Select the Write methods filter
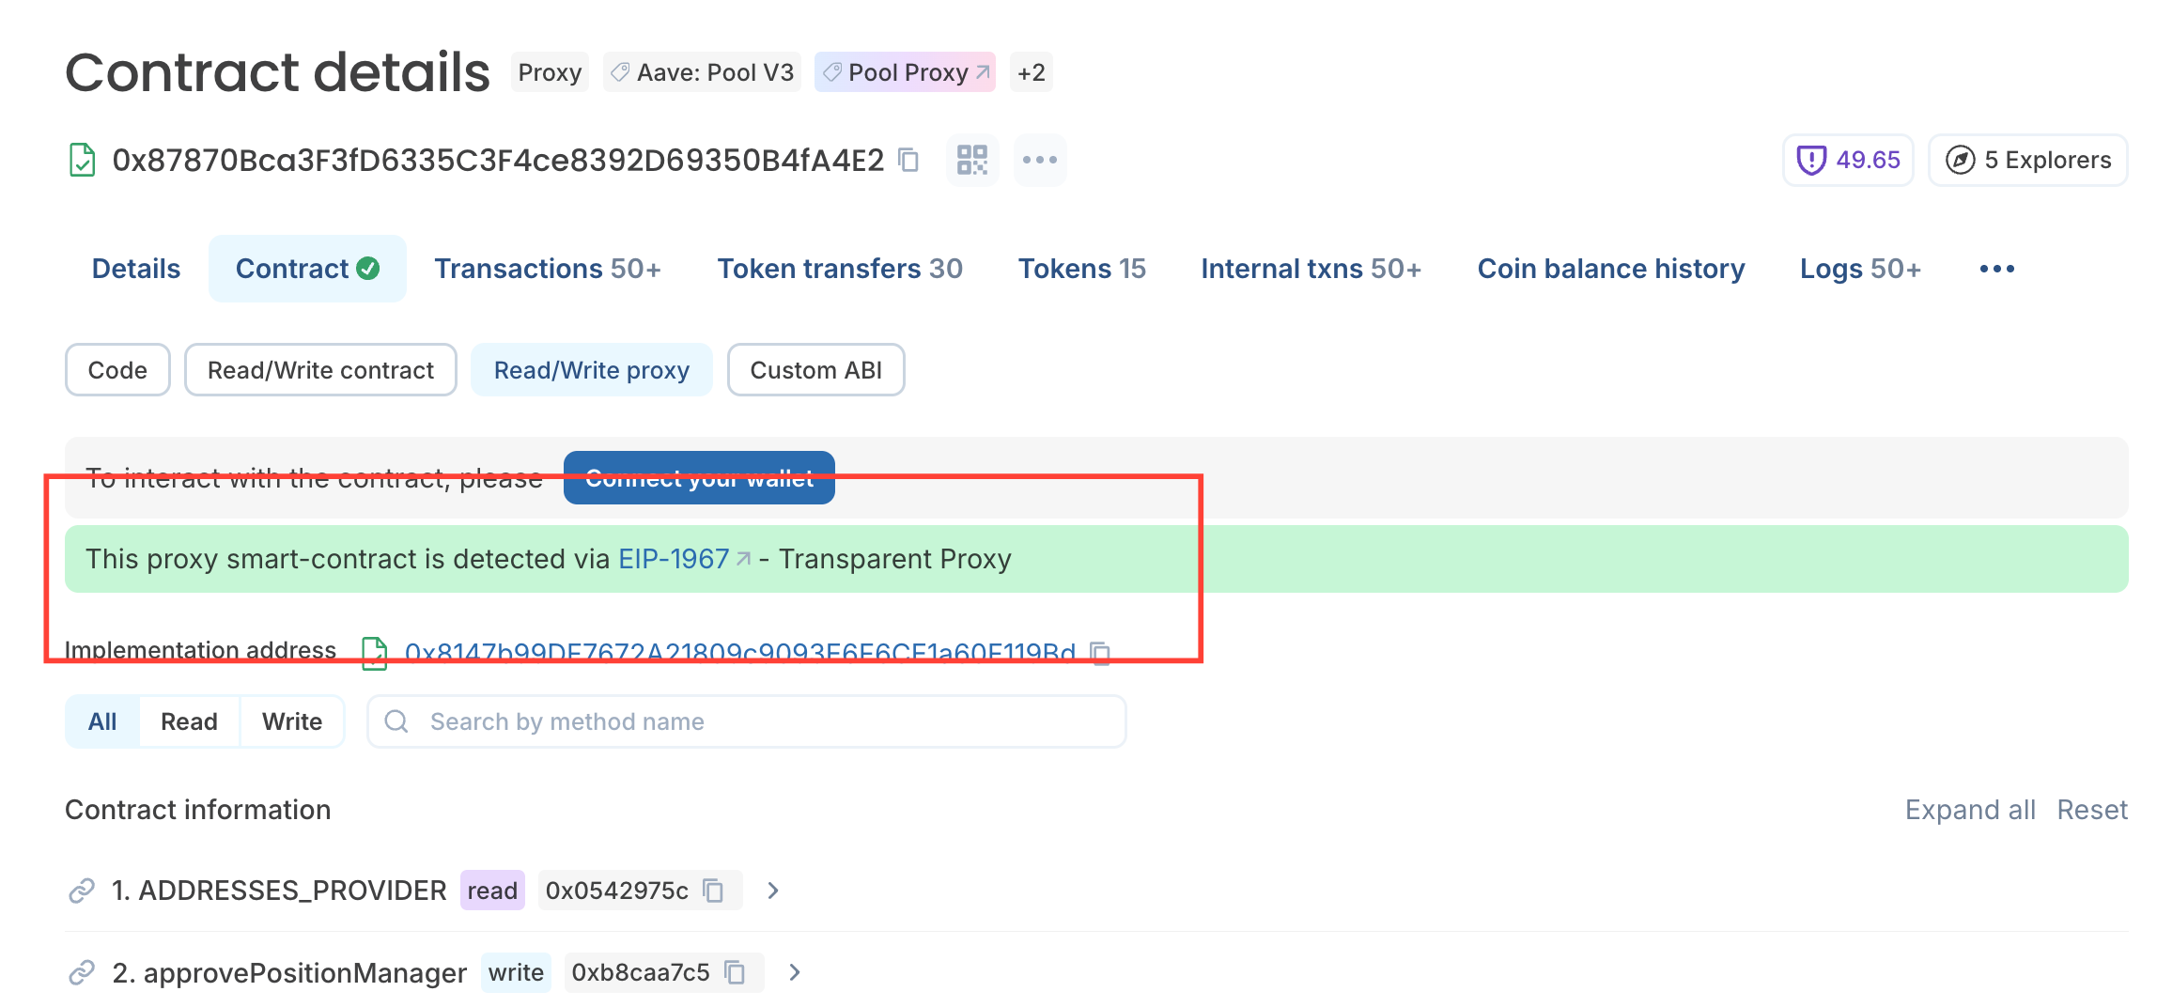Image resolution: width=2157 pixels, height=1007 pixels. 291,720
